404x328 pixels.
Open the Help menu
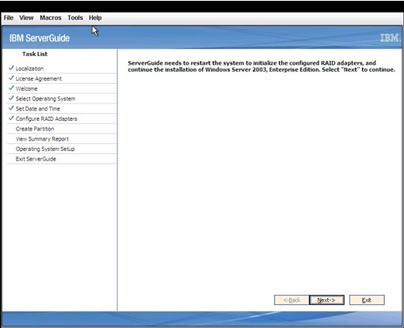click(x=95, y=18)
